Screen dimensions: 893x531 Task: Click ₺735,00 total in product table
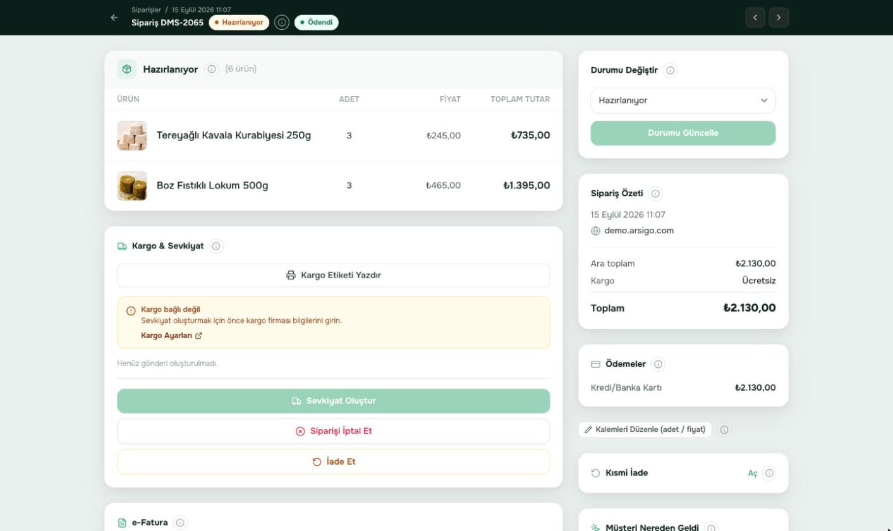point(531,135)
